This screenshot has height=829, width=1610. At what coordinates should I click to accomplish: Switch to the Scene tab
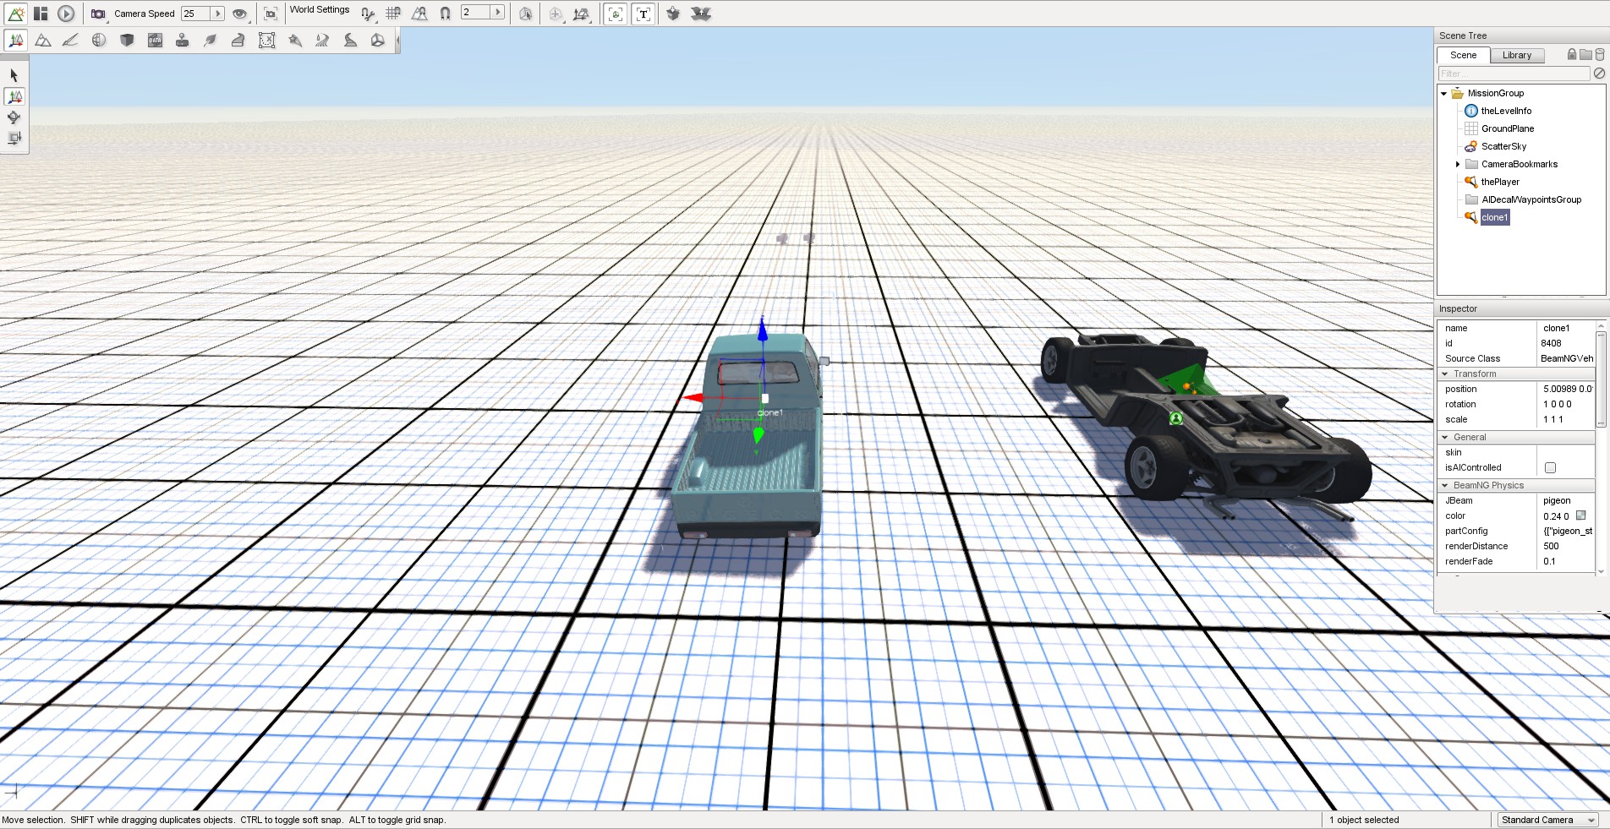(x=1463, y=55)
